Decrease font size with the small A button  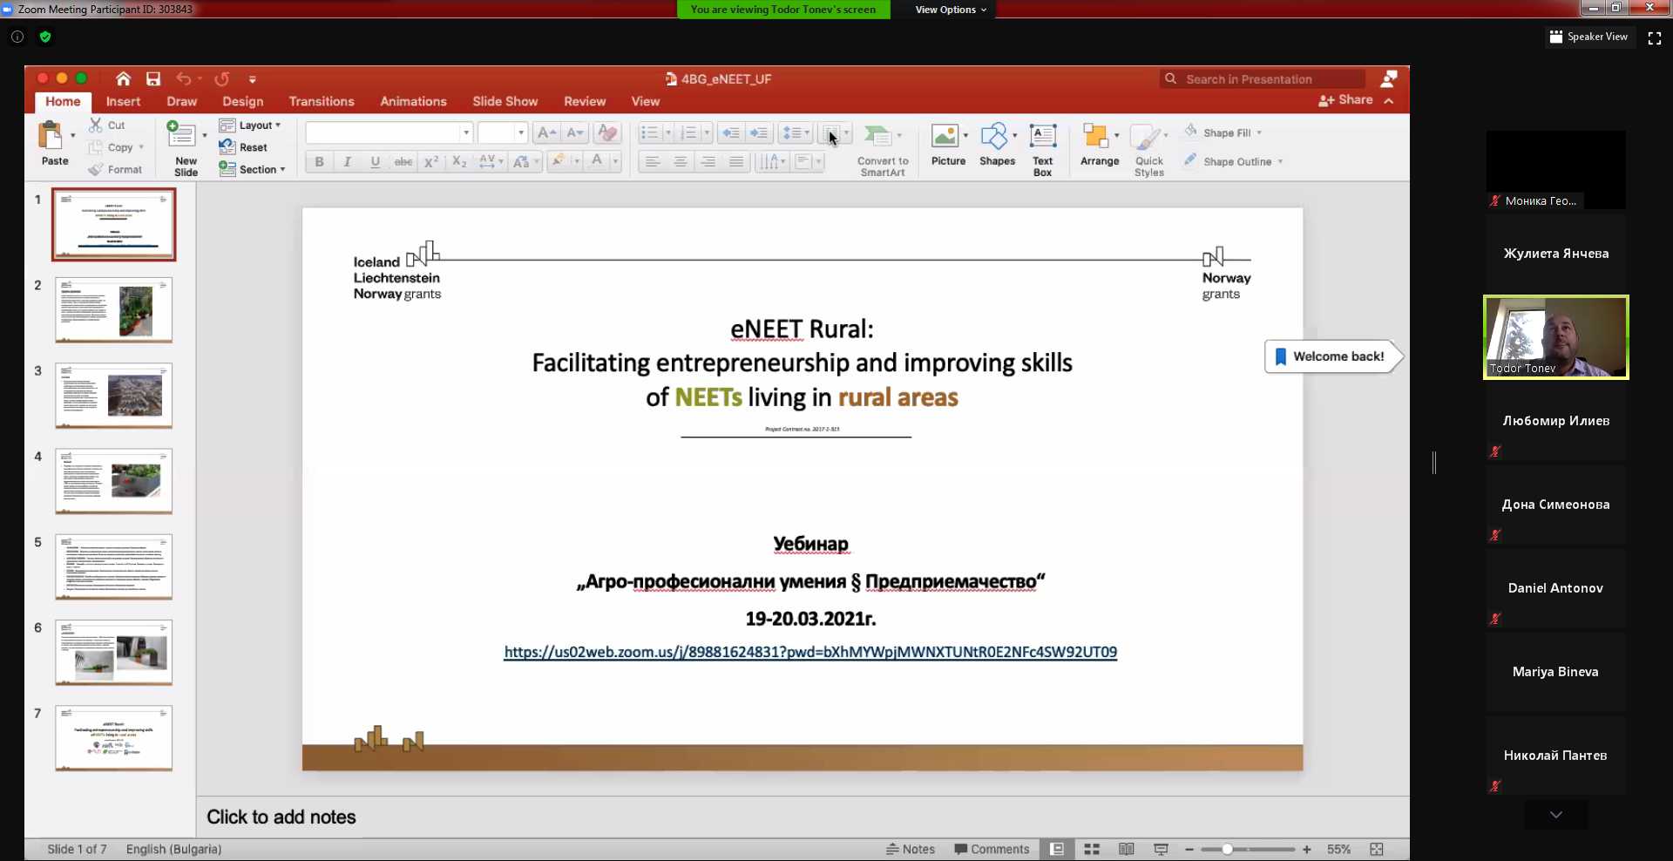(575, 132)
